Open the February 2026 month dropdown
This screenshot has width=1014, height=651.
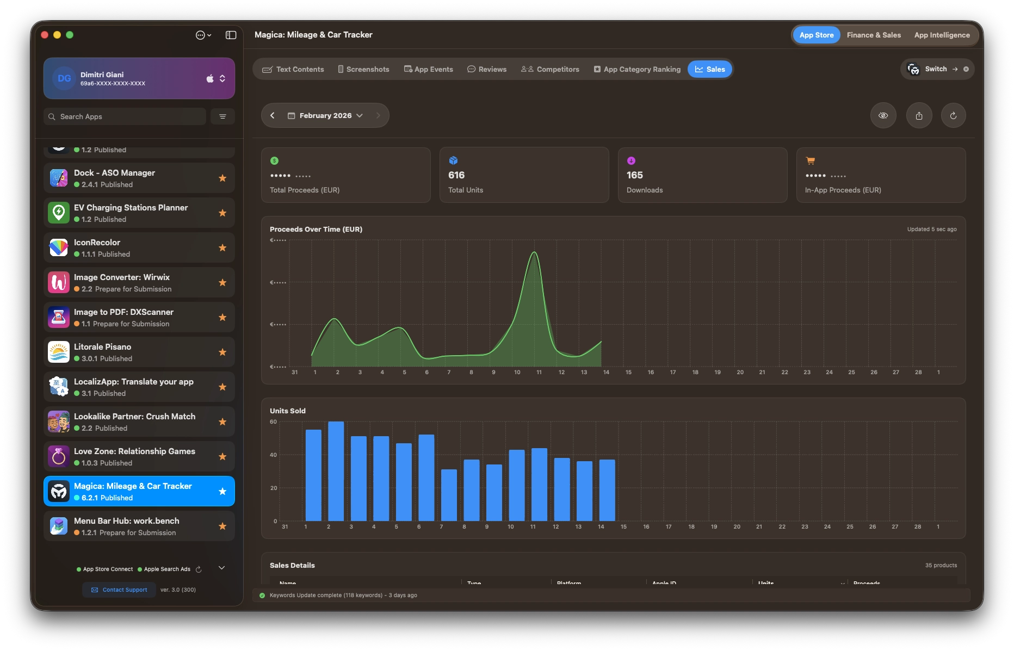pyautogui.click(x=325, y=115)
